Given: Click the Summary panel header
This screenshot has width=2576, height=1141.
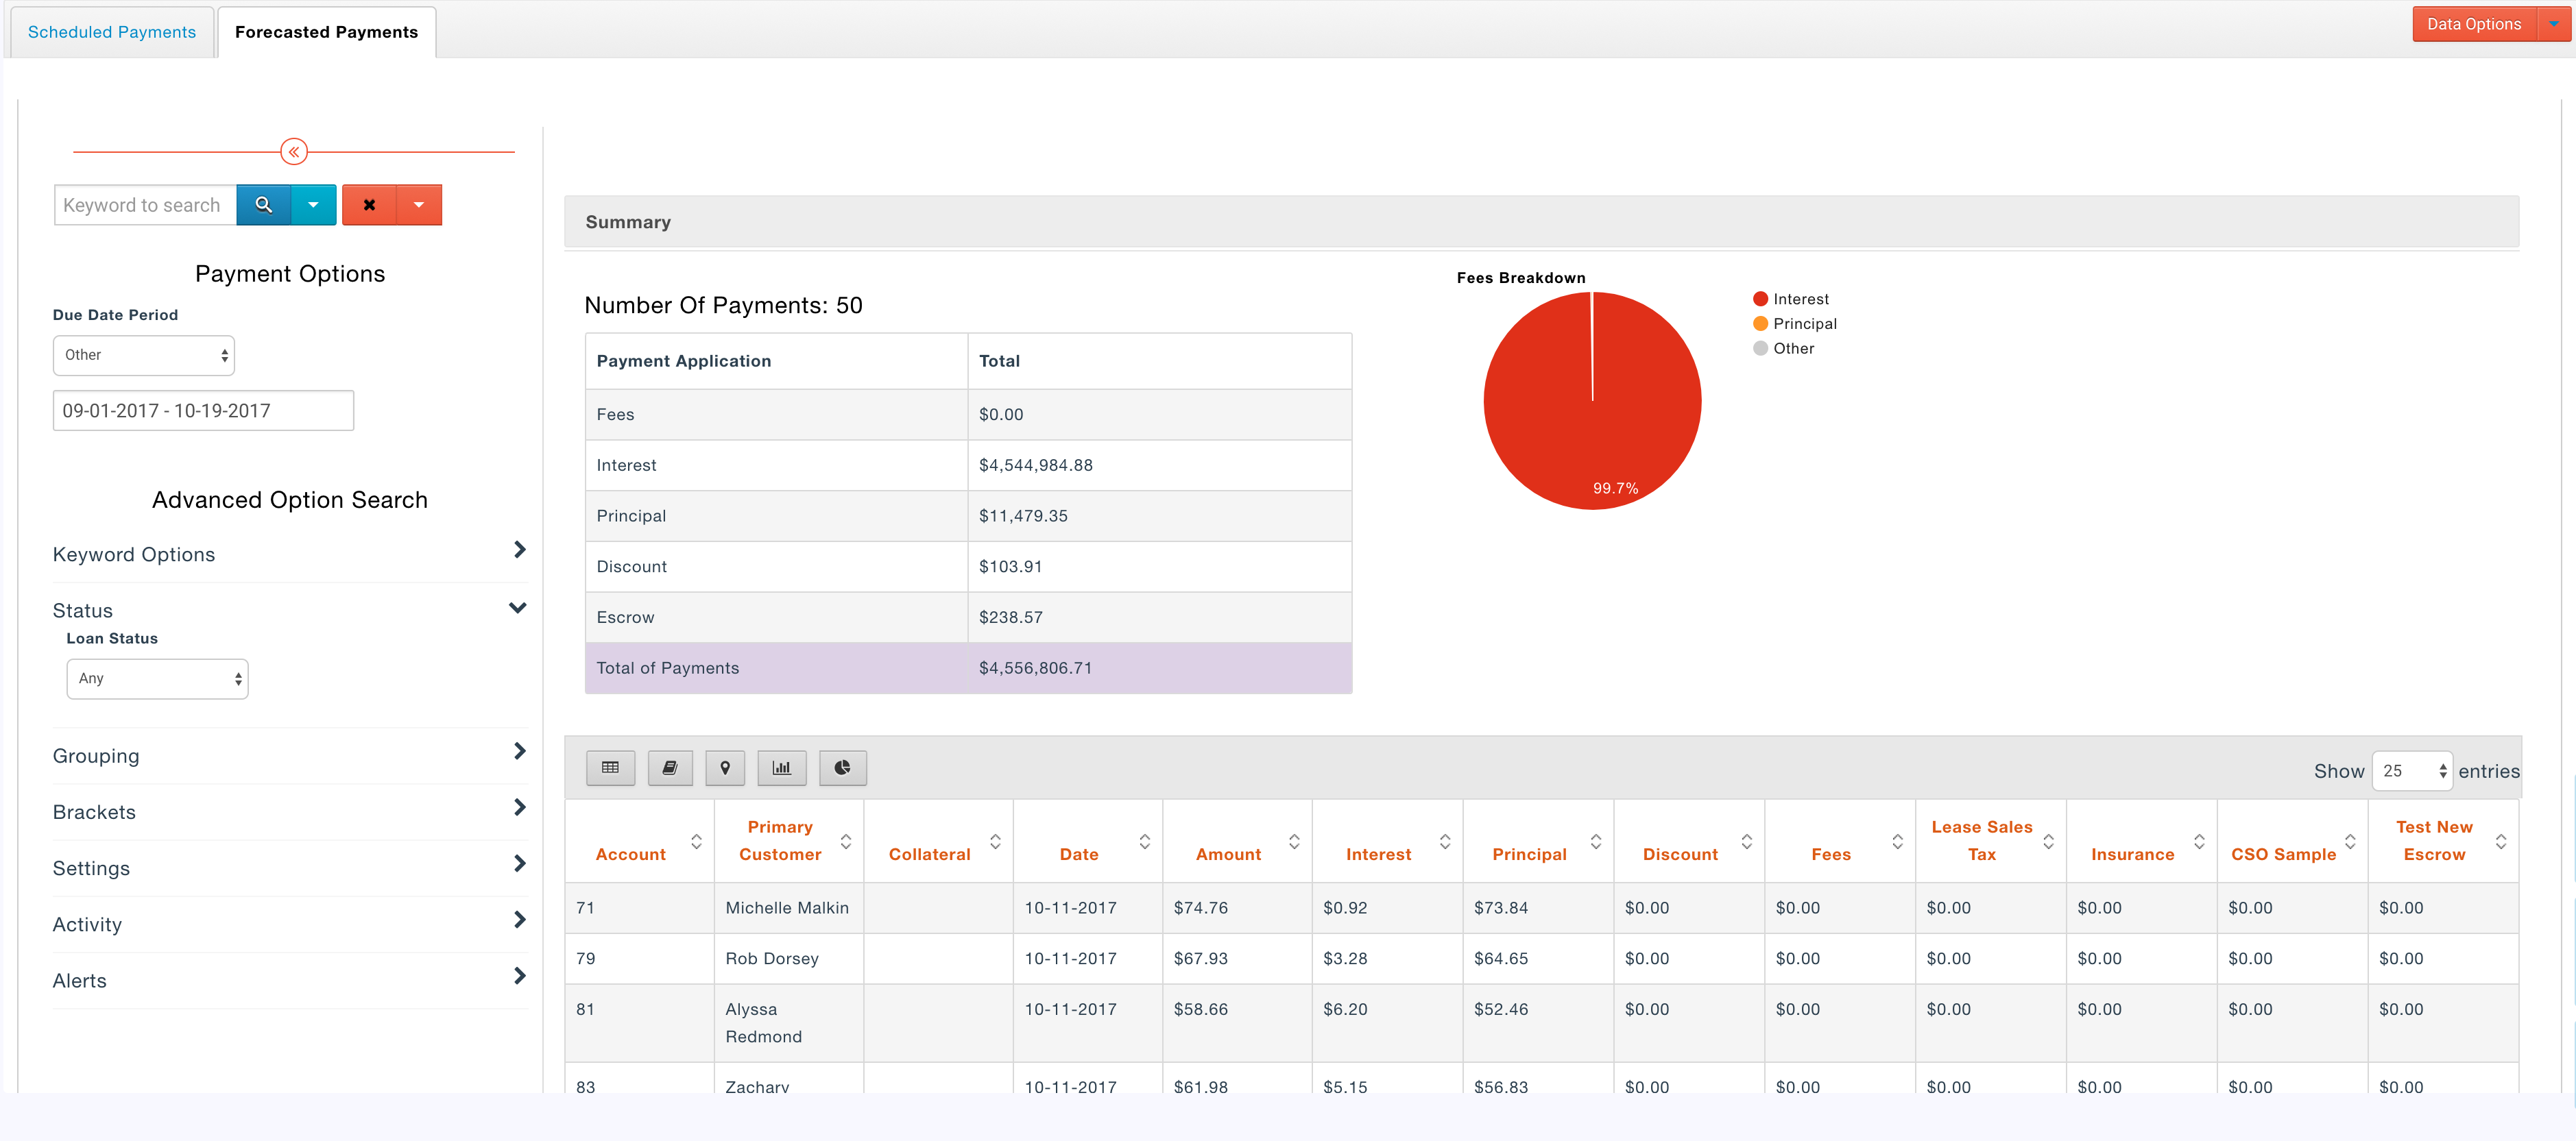Looking at the screenshot, I should (x=1541, y=222).
